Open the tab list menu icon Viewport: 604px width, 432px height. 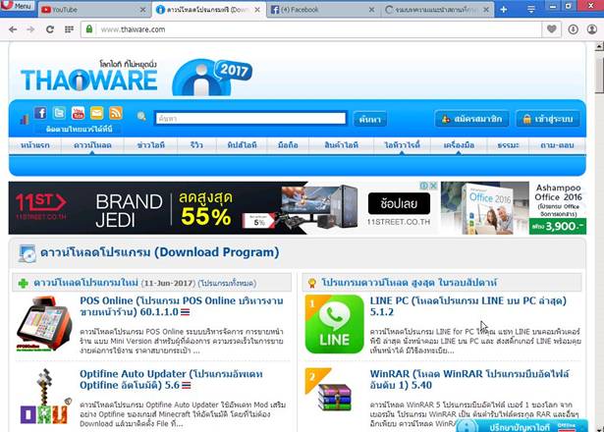pyautogui.click(x=531, y=10)
